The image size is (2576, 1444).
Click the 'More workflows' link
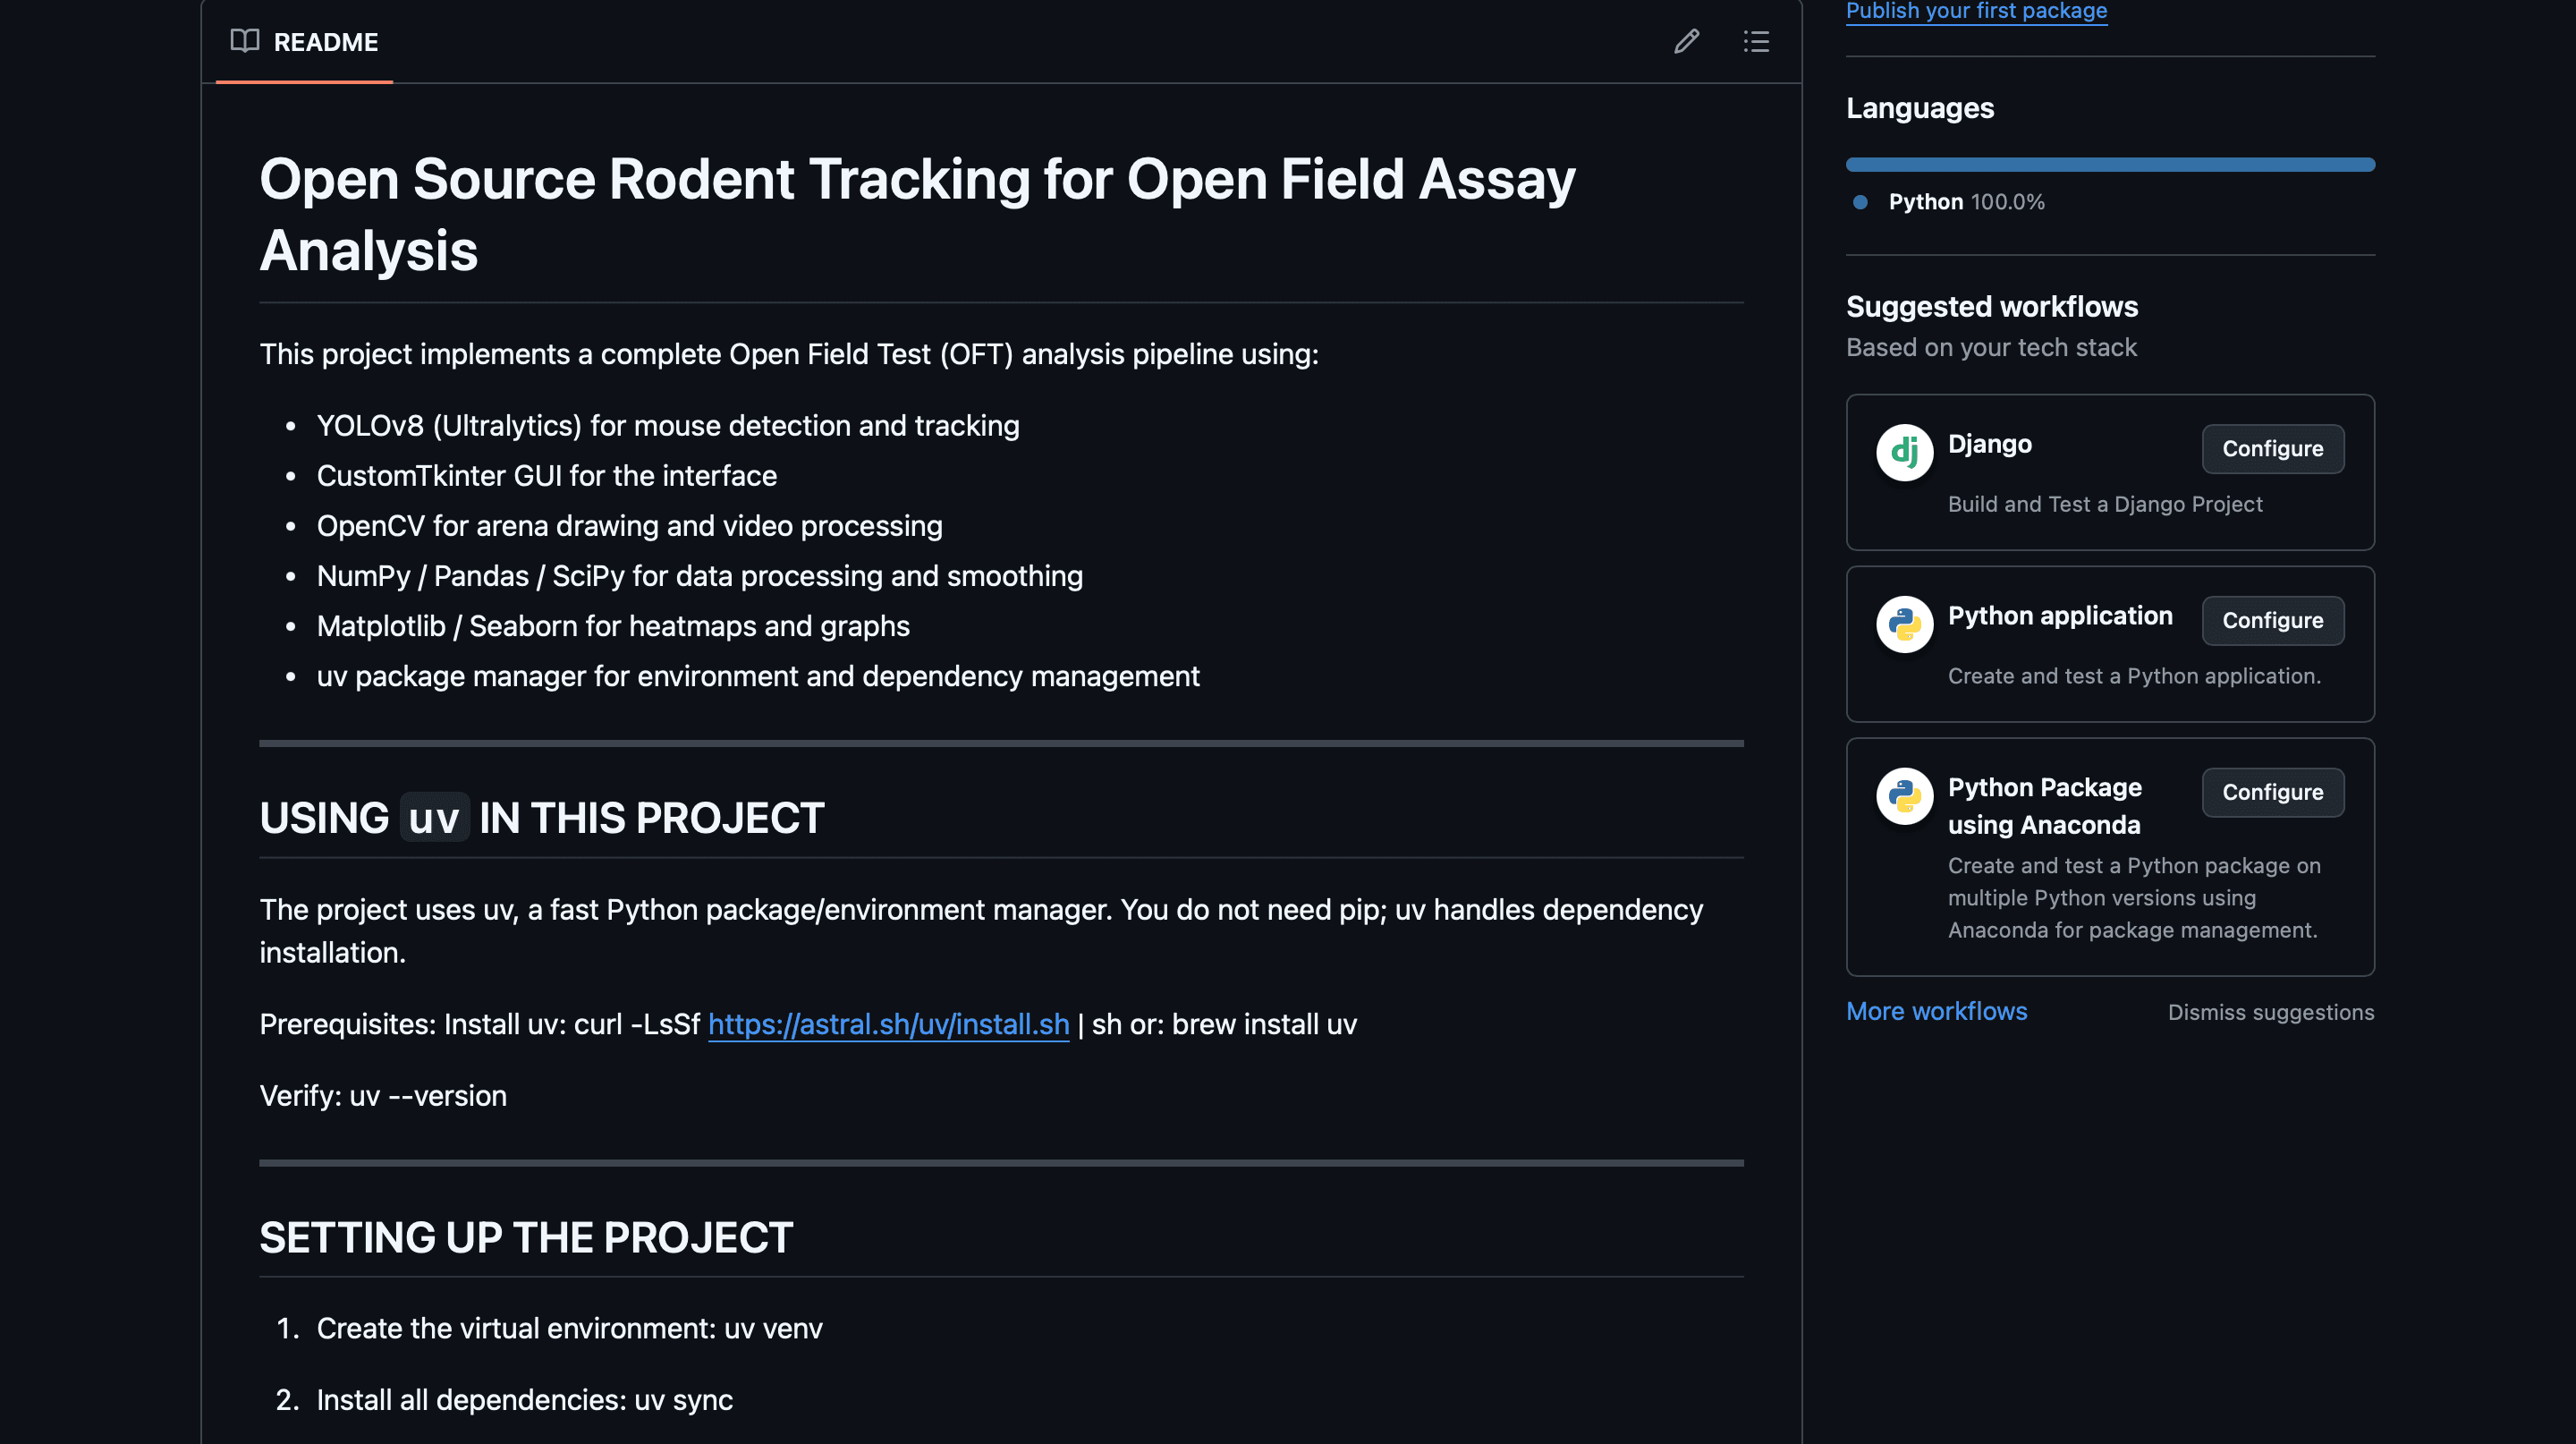coord(1937,1011)
